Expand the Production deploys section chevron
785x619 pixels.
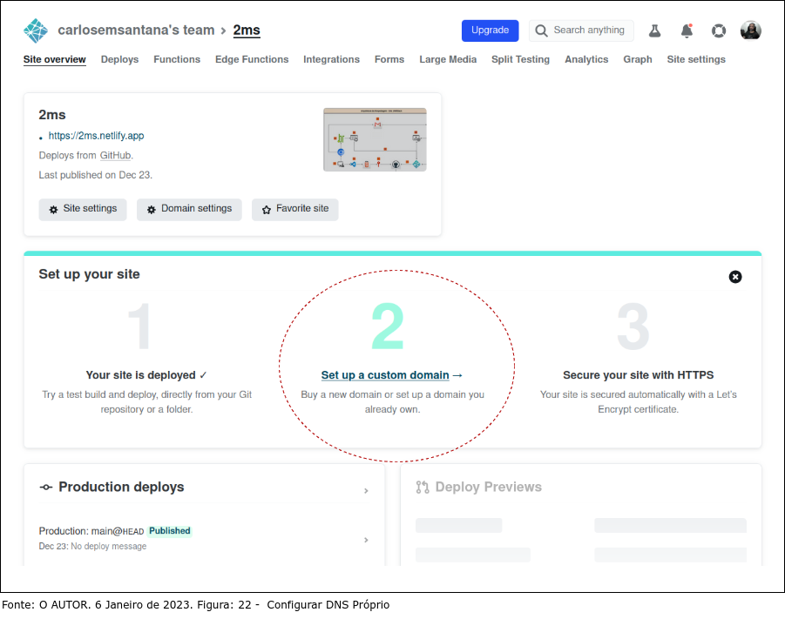(366, 491)
